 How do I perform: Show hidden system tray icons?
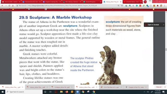click(x=144, y=92)
